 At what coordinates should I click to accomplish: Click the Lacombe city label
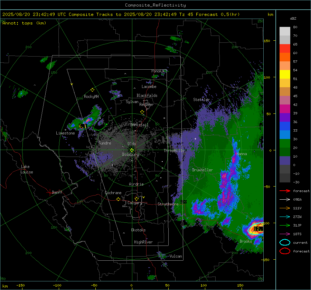(x=149, y=87)
